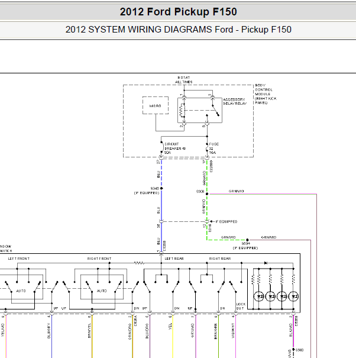Click the GRY/VIO wire label
Screen dimensions: 356x358
click(x=193, y=330)
